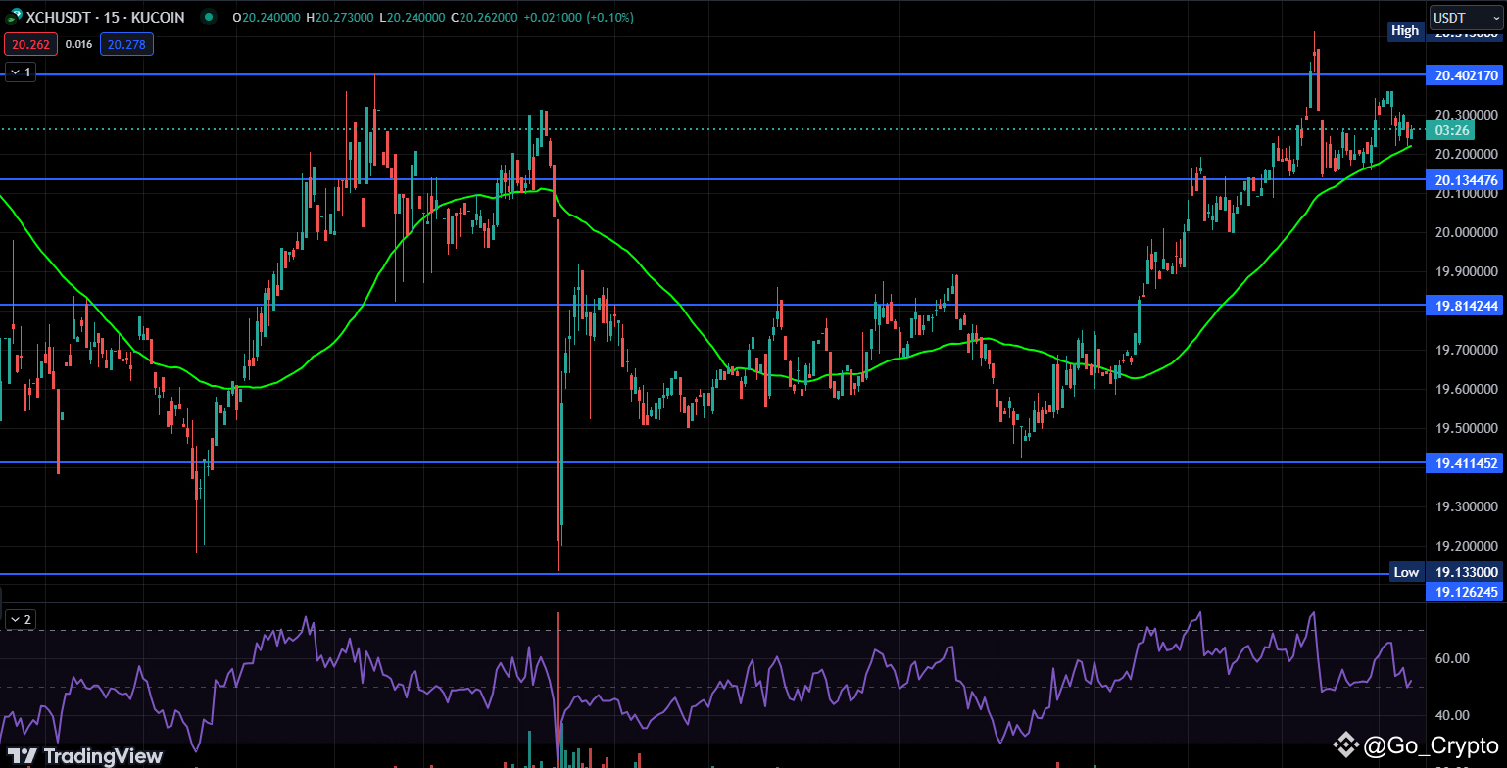
Task: Click the 19.200000 price axis label
Action: tap(1466, 547)
